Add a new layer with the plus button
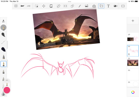 point(133,21)
